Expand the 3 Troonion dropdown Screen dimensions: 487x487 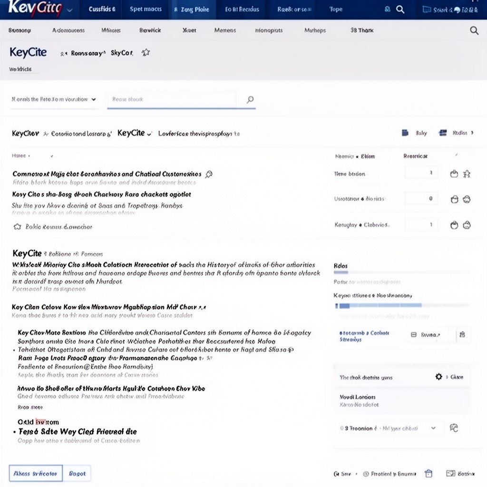click(390, 429)
